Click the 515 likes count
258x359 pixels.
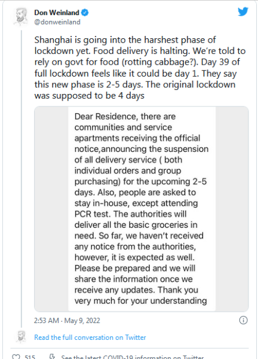pyautogui.click(x=30, y=357)
